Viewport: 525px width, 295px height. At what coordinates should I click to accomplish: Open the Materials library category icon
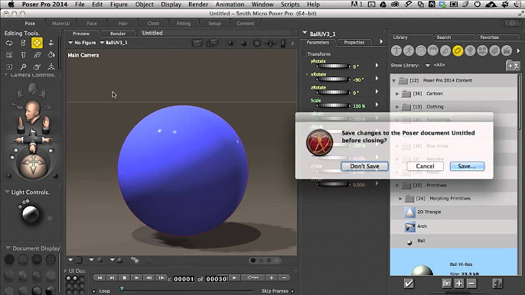click(x=494, y=50)
